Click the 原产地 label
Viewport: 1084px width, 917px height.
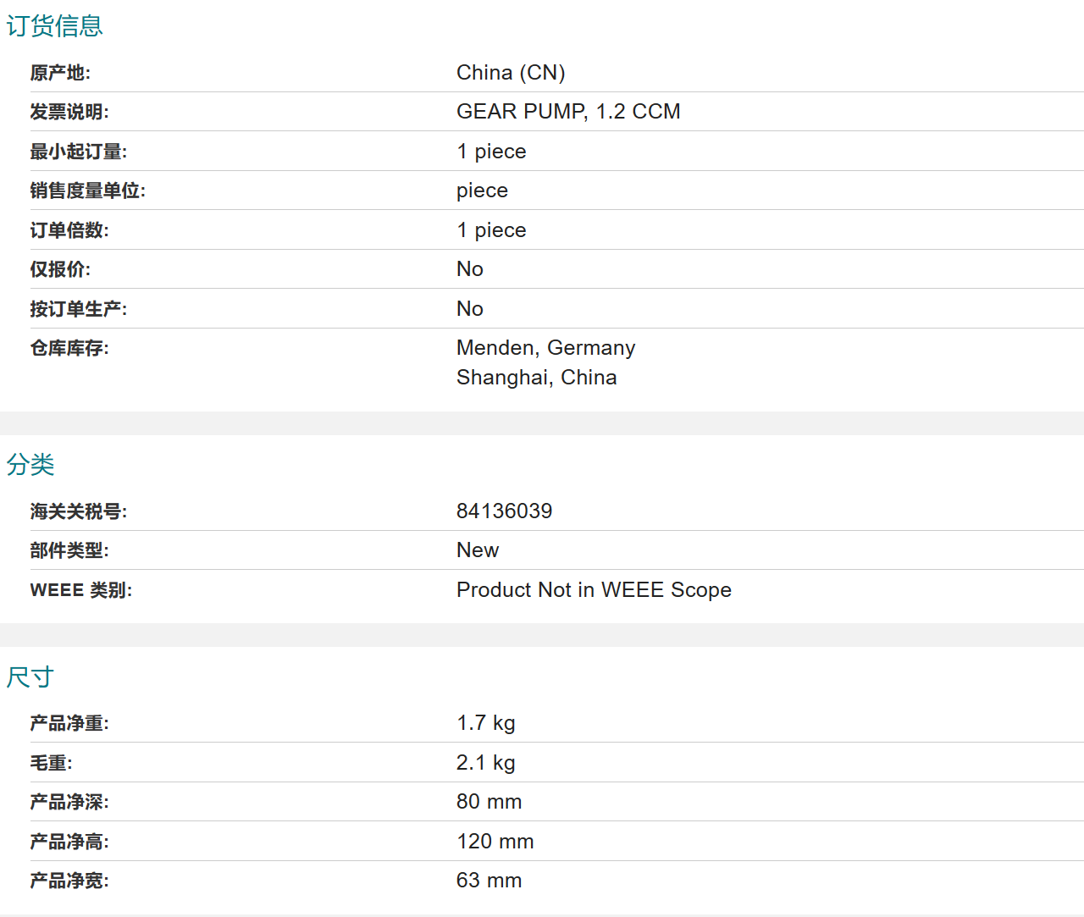point(60,73)
